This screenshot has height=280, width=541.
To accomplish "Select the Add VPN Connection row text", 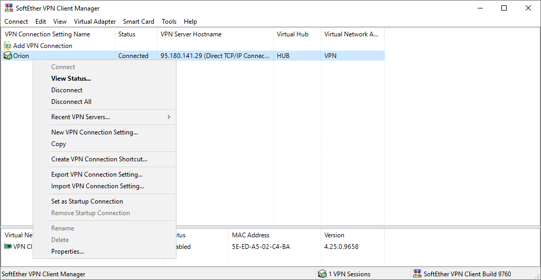I will [43, 45].
